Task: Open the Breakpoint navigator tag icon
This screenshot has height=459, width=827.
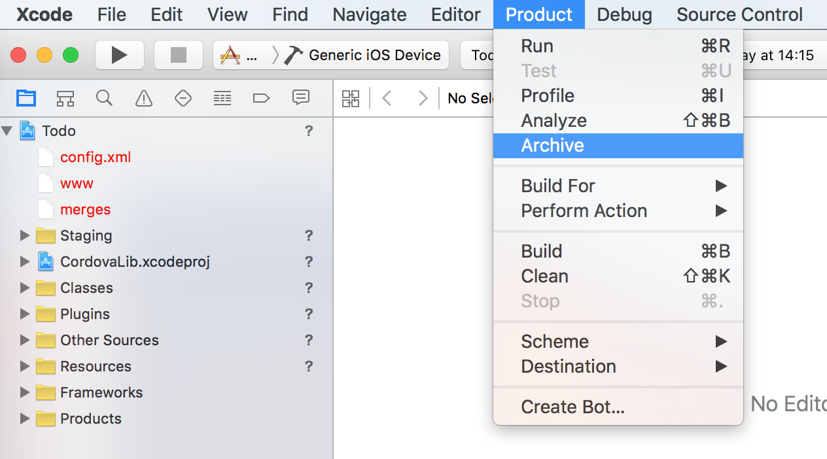Action: pos(261,99)
